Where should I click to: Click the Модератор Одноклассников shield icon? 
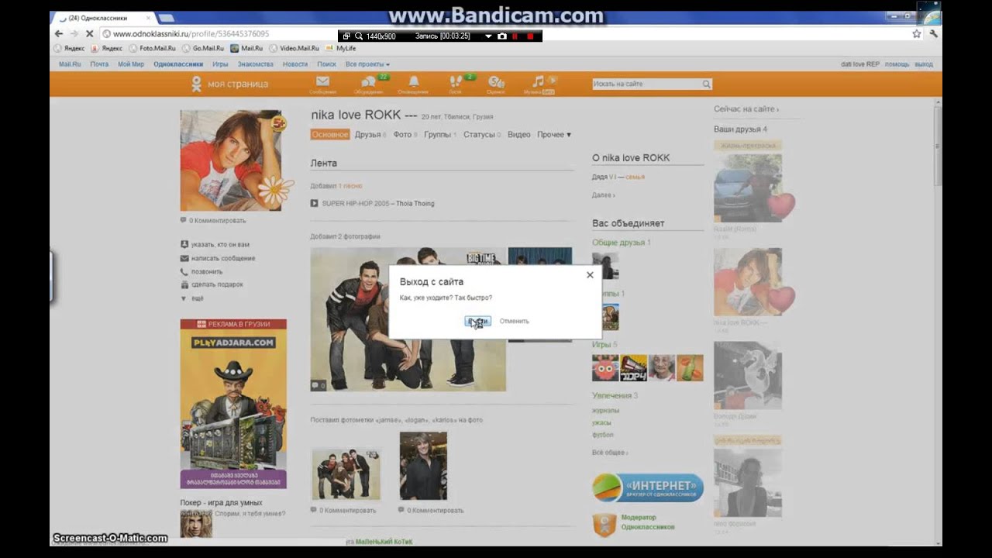604,524
